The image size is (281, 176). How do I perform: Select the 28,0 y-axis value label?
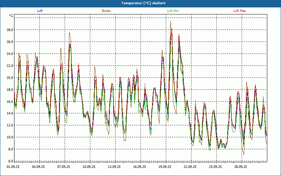pos(9,30)
